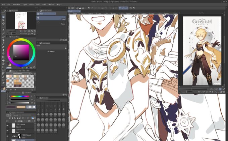The image size is (228, 141).
Task: Click the Navigator canvas thumbnail
Action: coord(21,21)
